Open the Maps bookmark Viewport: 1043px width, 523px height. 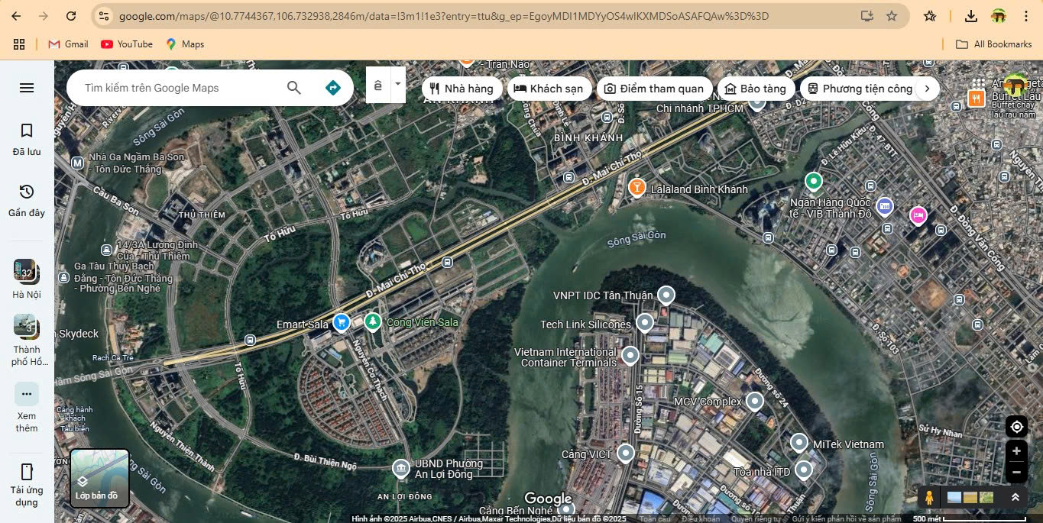click(x=185, y=44)
